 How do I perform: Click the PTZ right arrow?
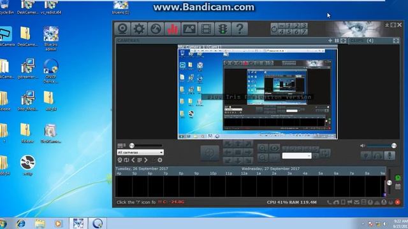(248, 152)
